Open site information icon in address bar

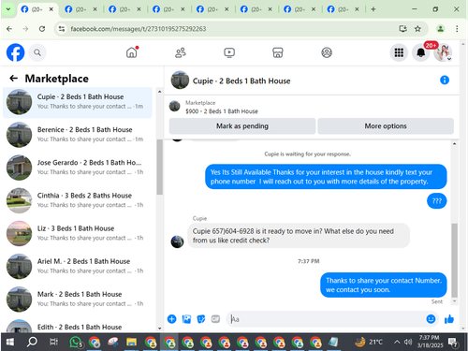[x=62, y=29]
